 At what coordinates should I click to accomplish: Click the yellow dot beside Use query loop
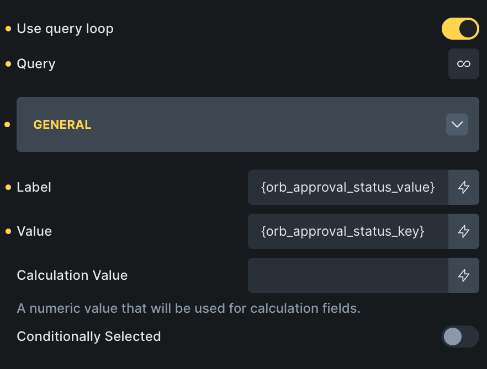pos(8,29)
